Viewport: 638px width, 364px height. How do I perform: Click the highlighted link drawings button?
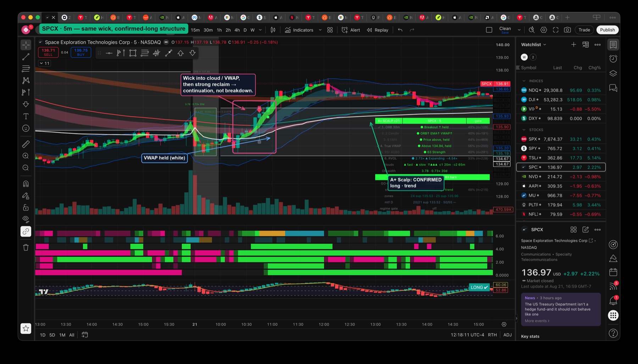point(26,231)
